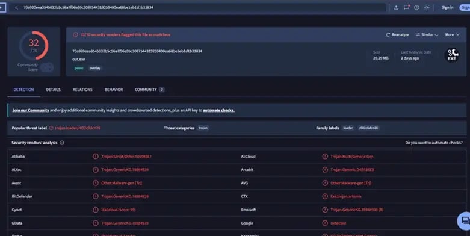This screenshot has width=470, height=236.
Task: Click the 32/70 detection score circle
Action: 34,45
